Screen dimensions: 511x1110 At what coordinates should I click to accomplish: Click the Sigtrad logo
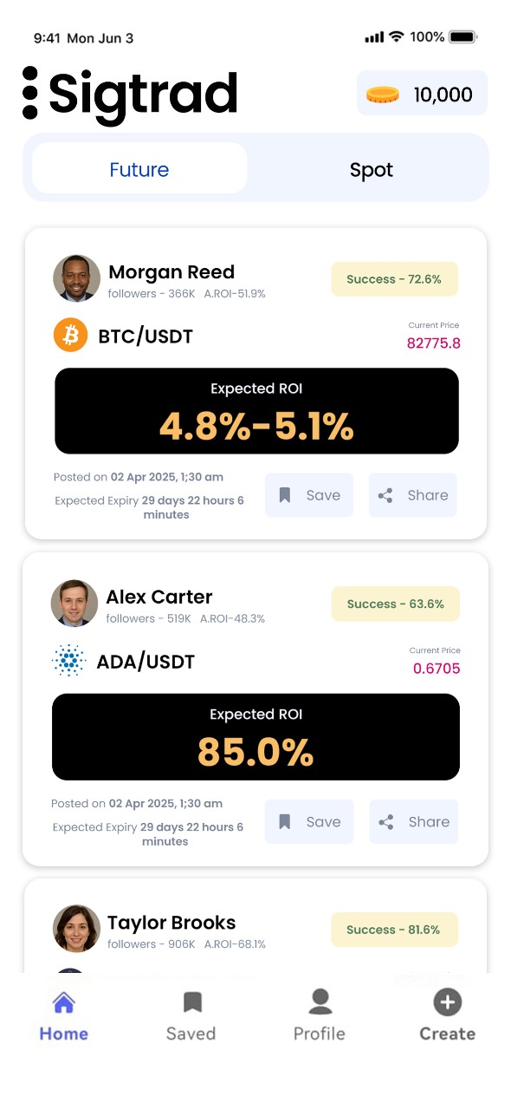pos(130,94)
